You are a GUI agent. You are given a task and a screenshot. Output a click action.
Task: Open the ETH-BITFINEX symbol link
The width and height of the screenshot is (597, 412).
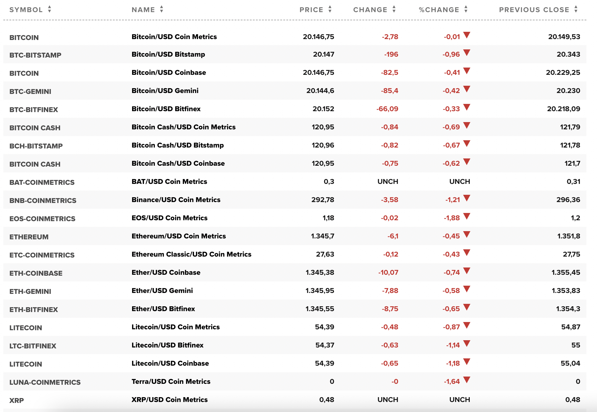click(34, 310)
